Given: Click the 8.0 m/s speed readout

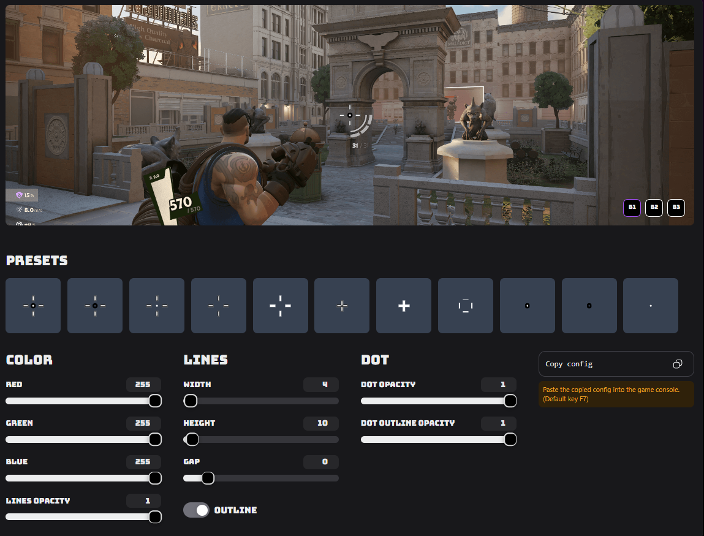Looking at the screenshot, I should click(x=29, y=209).
